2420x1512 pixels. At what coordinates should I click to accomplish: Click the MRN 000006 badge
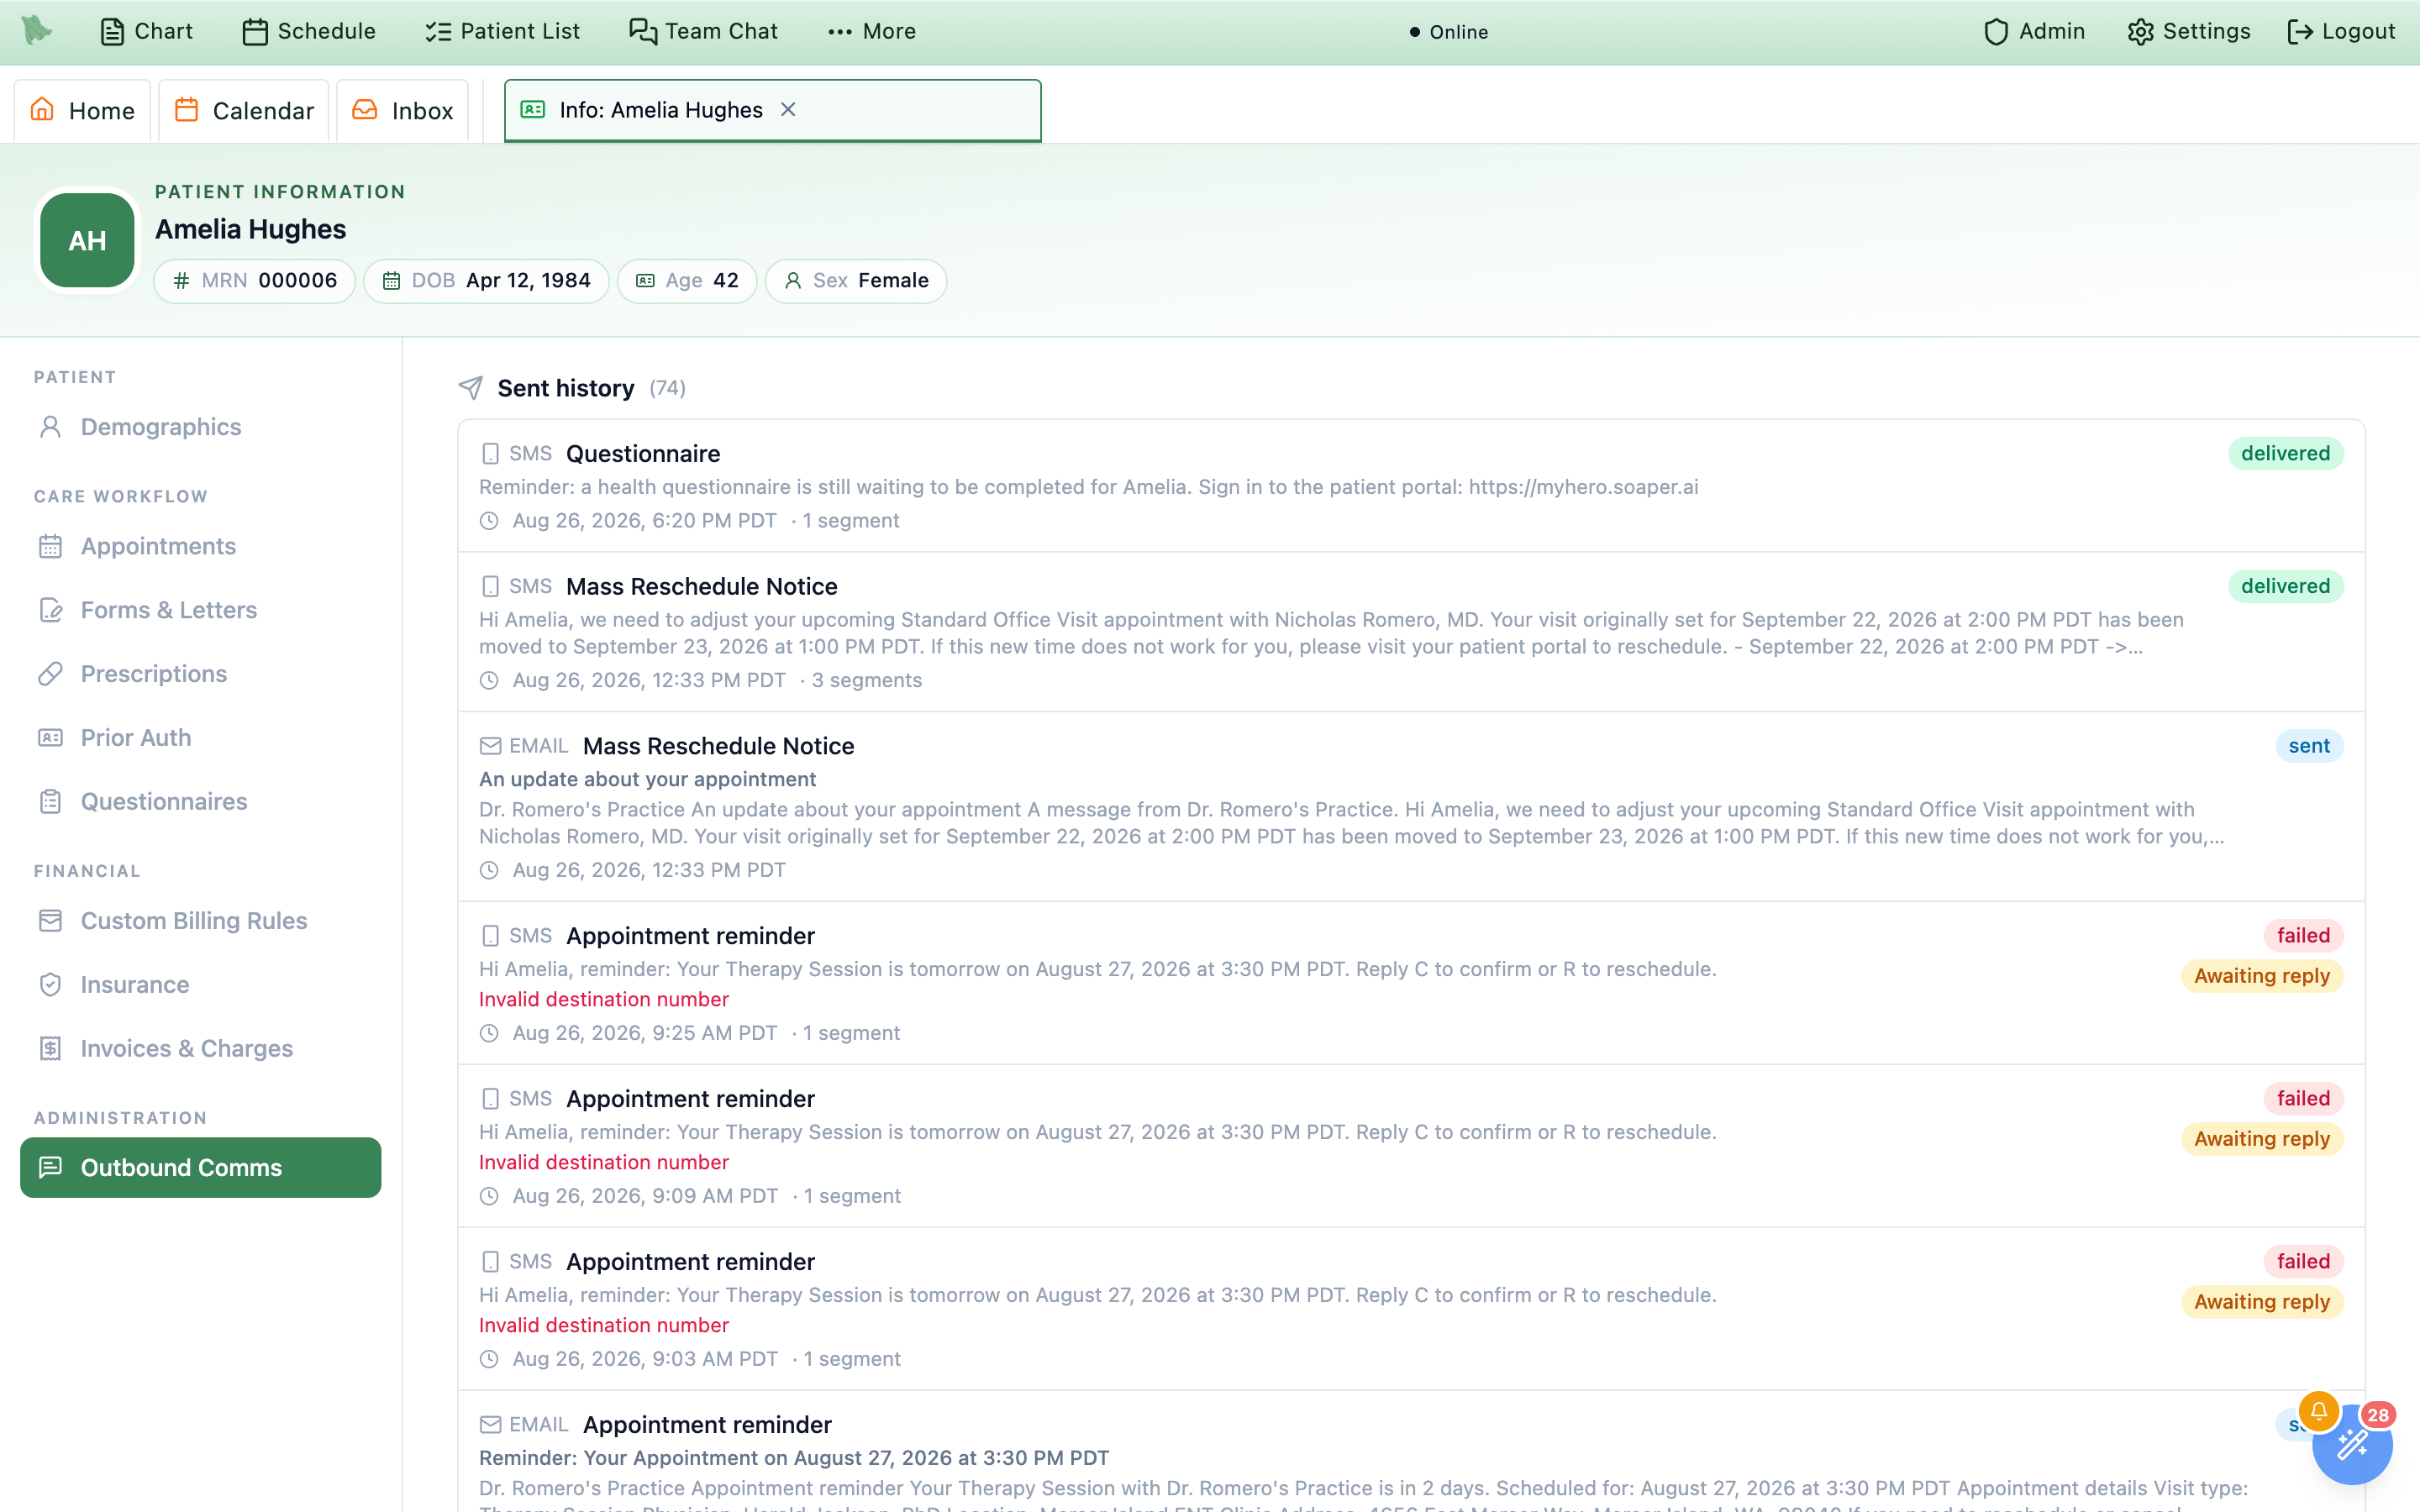point(254,281)
